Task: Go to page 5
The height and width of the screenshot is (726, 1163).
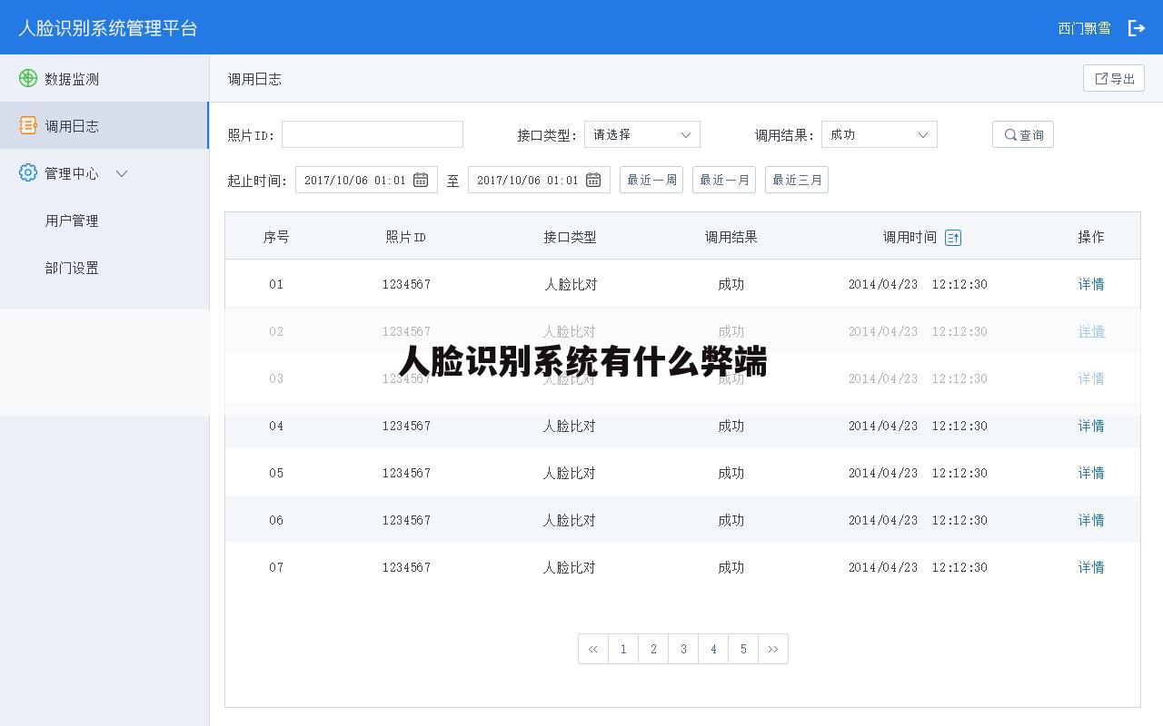Action: click(743, 649)
